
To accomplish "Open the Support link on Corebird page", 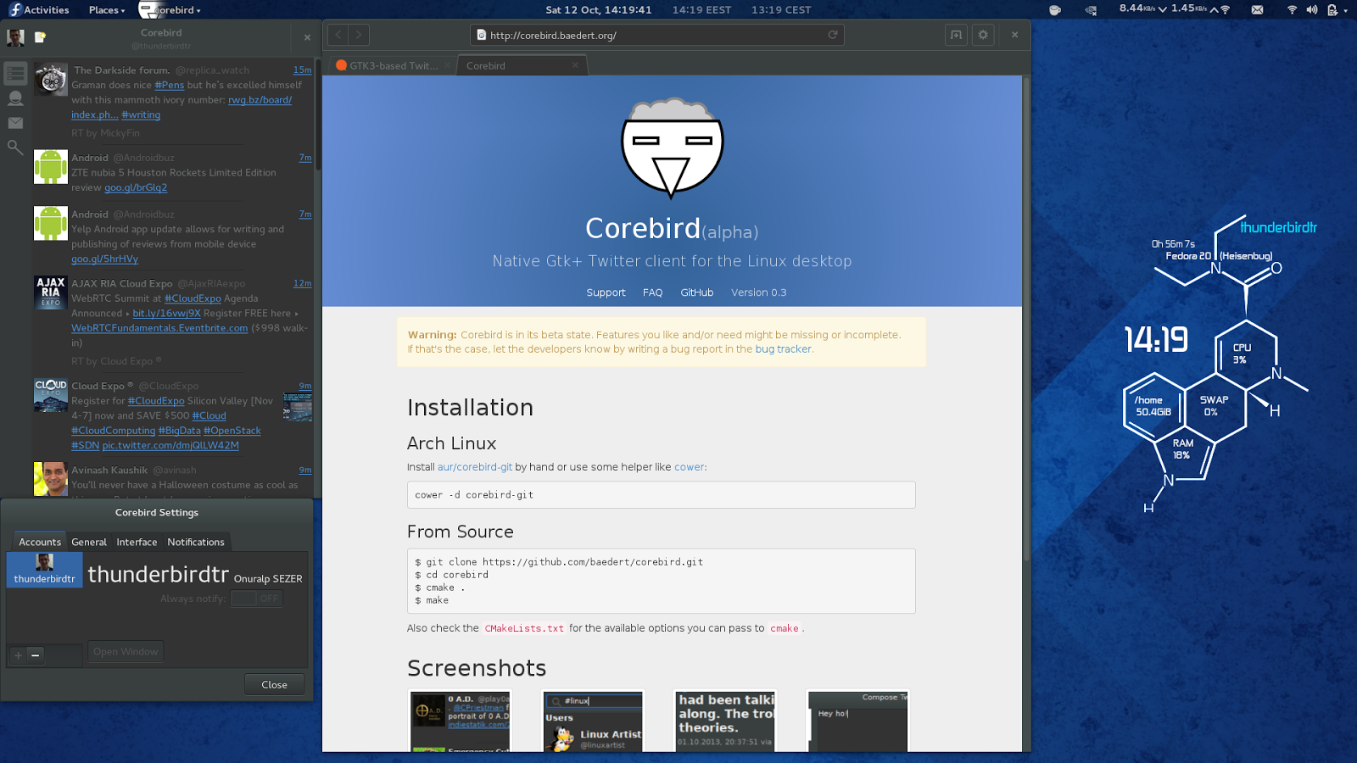I will [606, 292].
